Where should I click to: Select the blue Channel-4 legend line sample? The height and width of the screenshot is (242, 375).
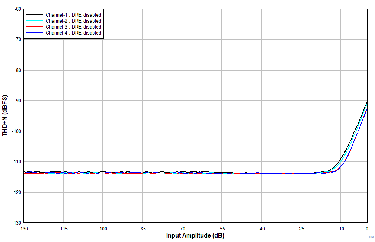(x=34, y=33)
